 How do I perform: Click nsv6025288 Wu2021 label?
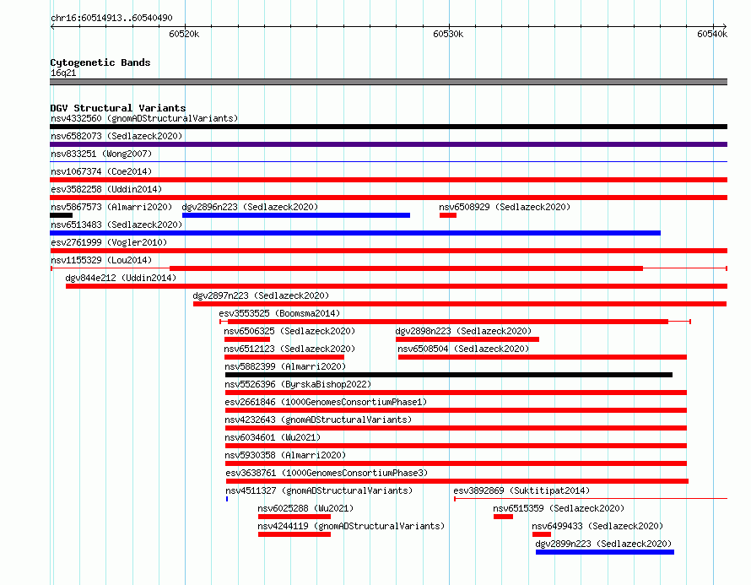click(x=305, y=508)
